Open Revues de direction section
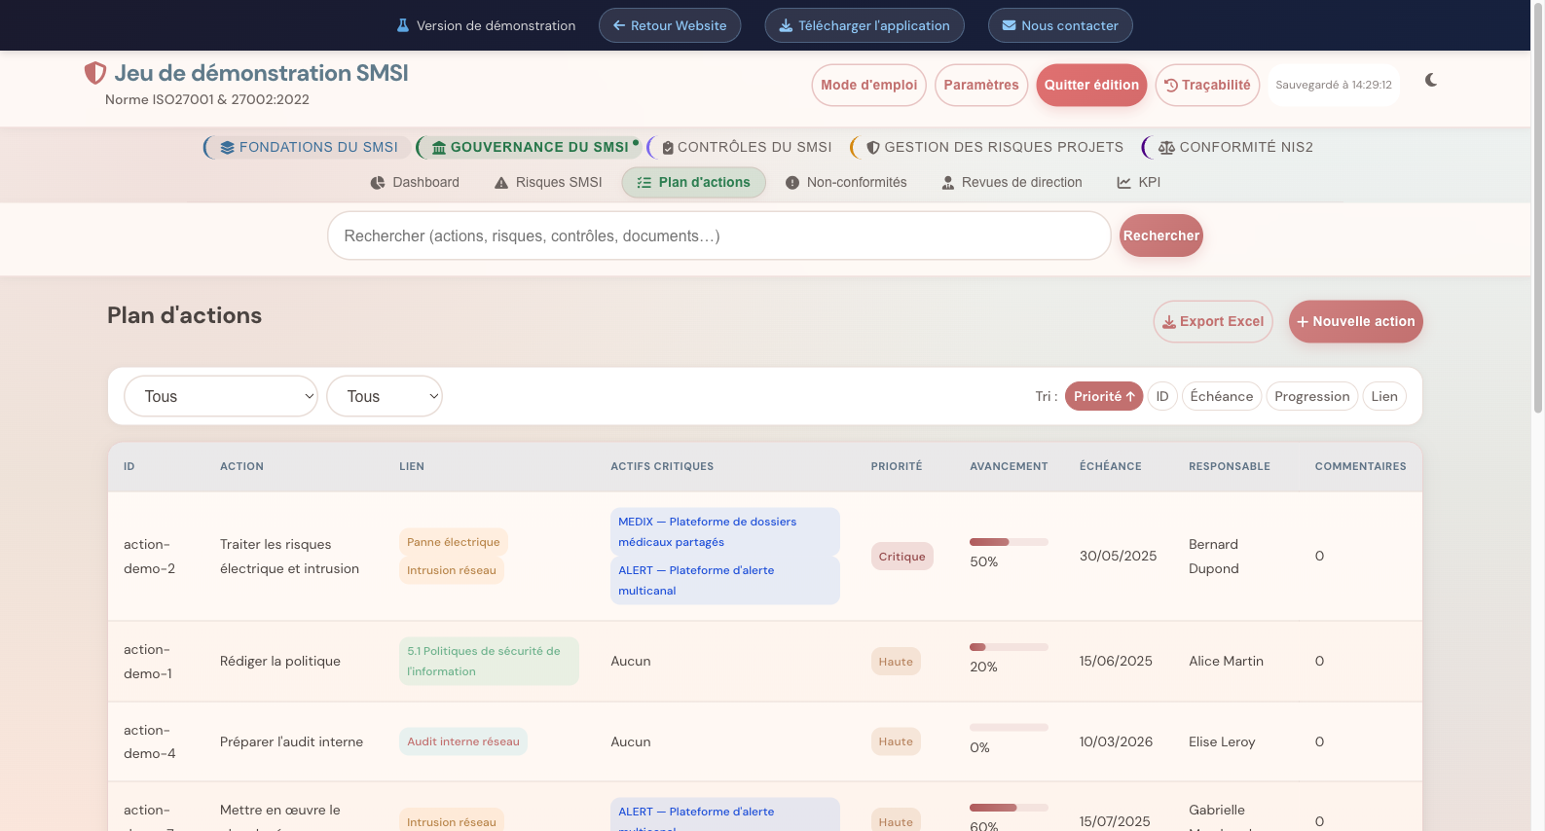The height and width of the screenshot is (831, 1545). tap(1012, 183)
